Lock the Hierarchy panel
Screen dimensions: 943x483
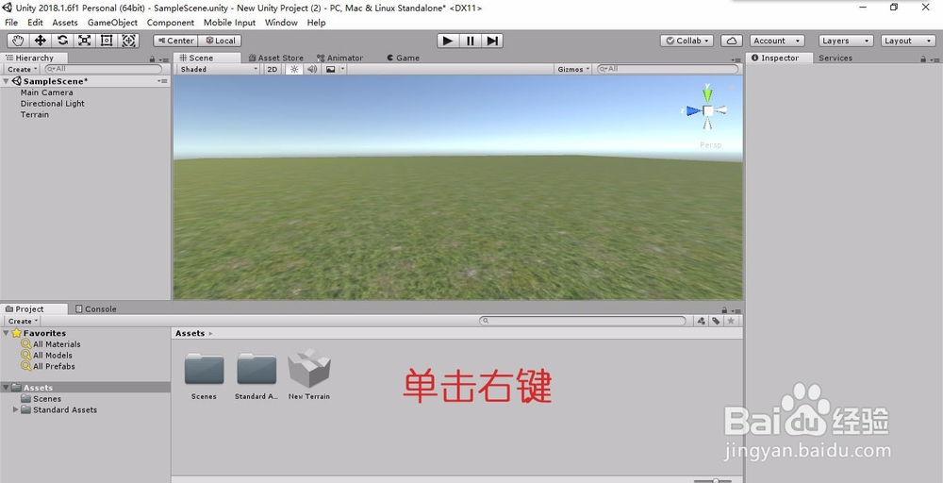coord(152,58)
